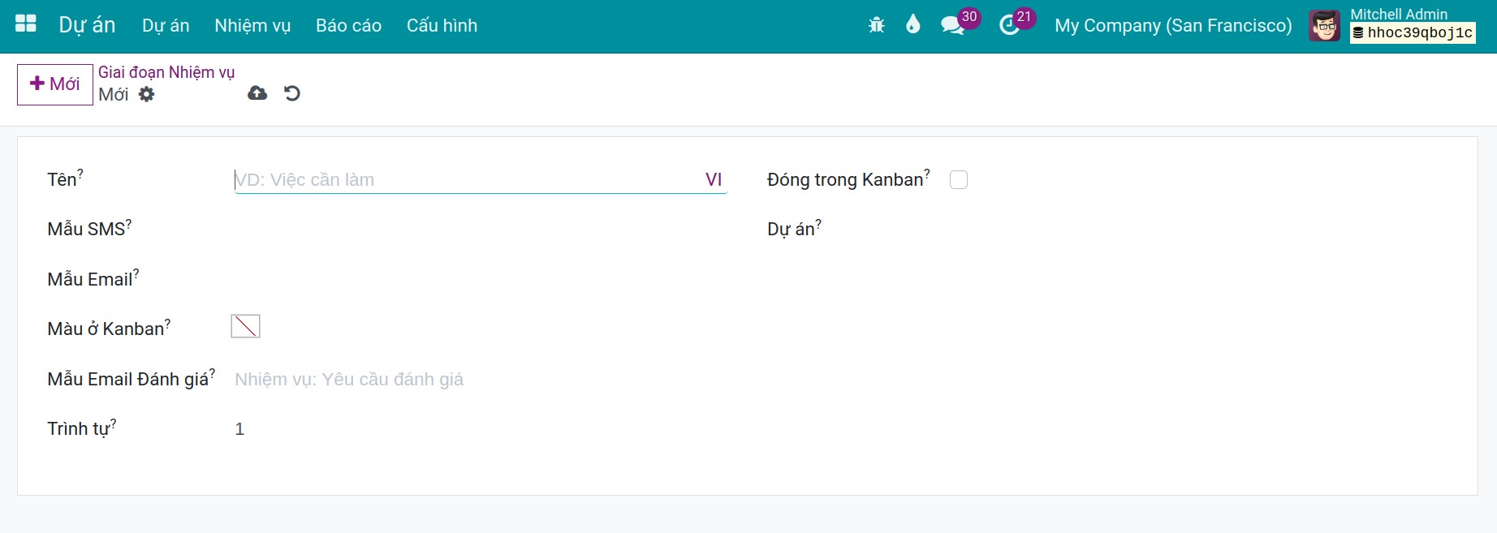
Task: Open the apps grid home menu
Action: click(26, 24)
